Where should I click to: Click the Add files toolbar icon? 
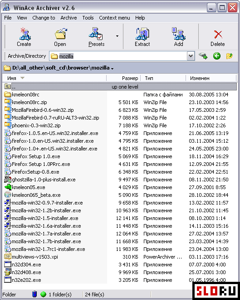[178, 34]
